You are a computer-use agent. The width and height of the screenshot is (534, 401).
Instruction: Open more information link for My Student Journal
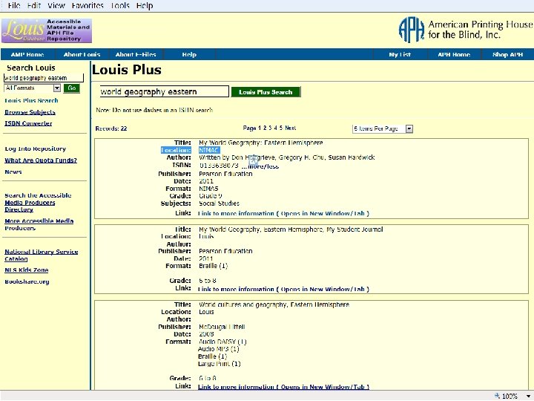tap(283, 289)
